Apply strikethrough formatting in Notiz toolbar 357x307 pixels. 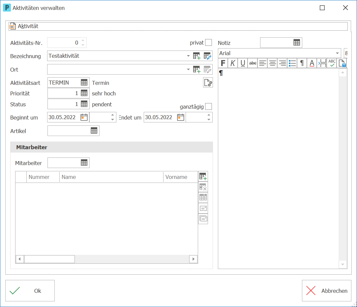[x=253, y=63]
